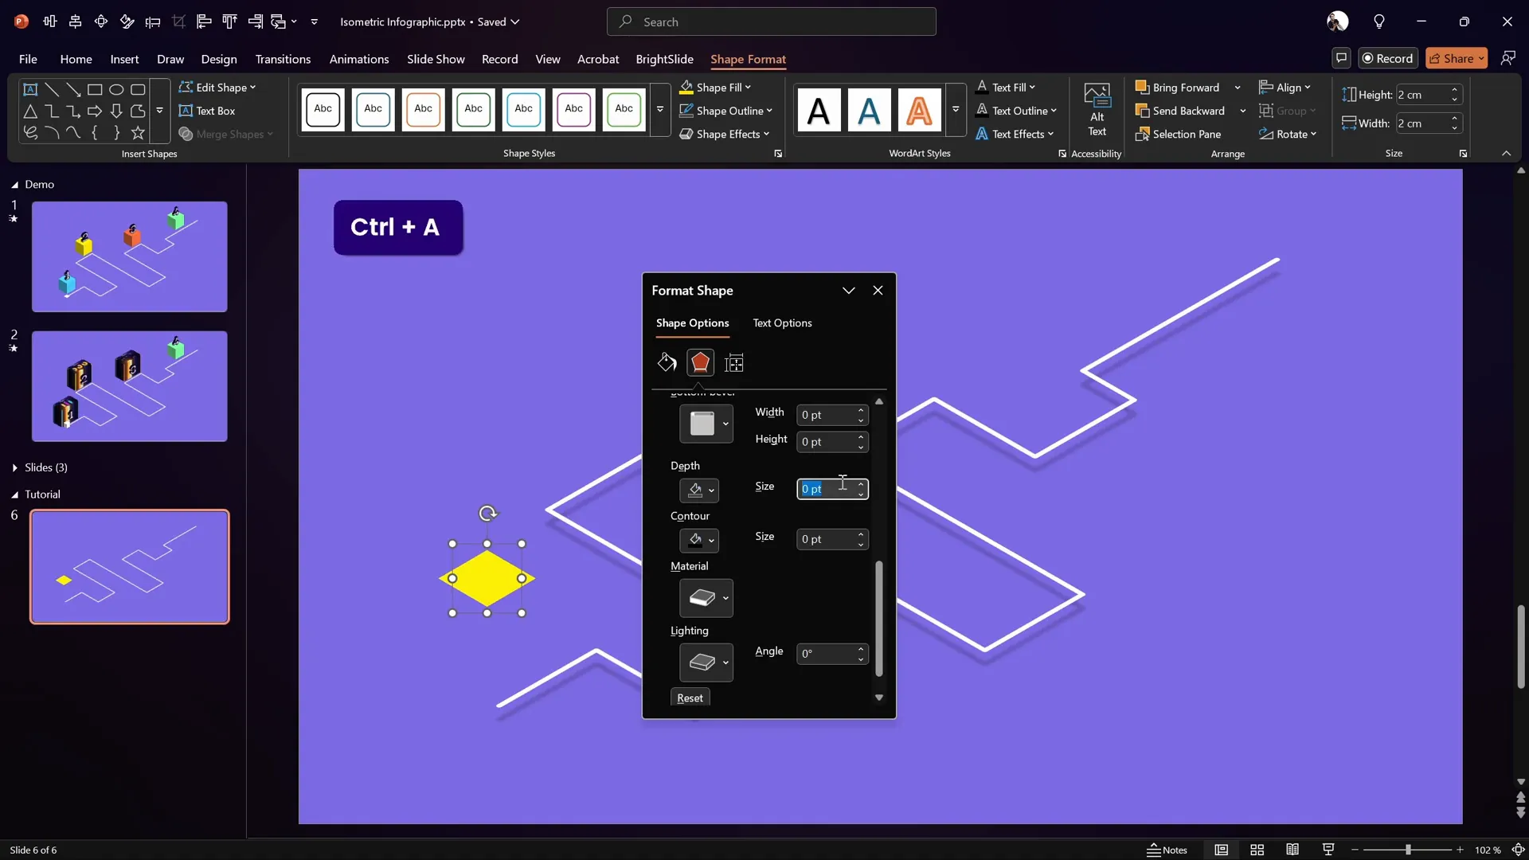Screen dimensions: 1529x860
Task: Open Contour color dropdown
Action: (x=711, y=541)
